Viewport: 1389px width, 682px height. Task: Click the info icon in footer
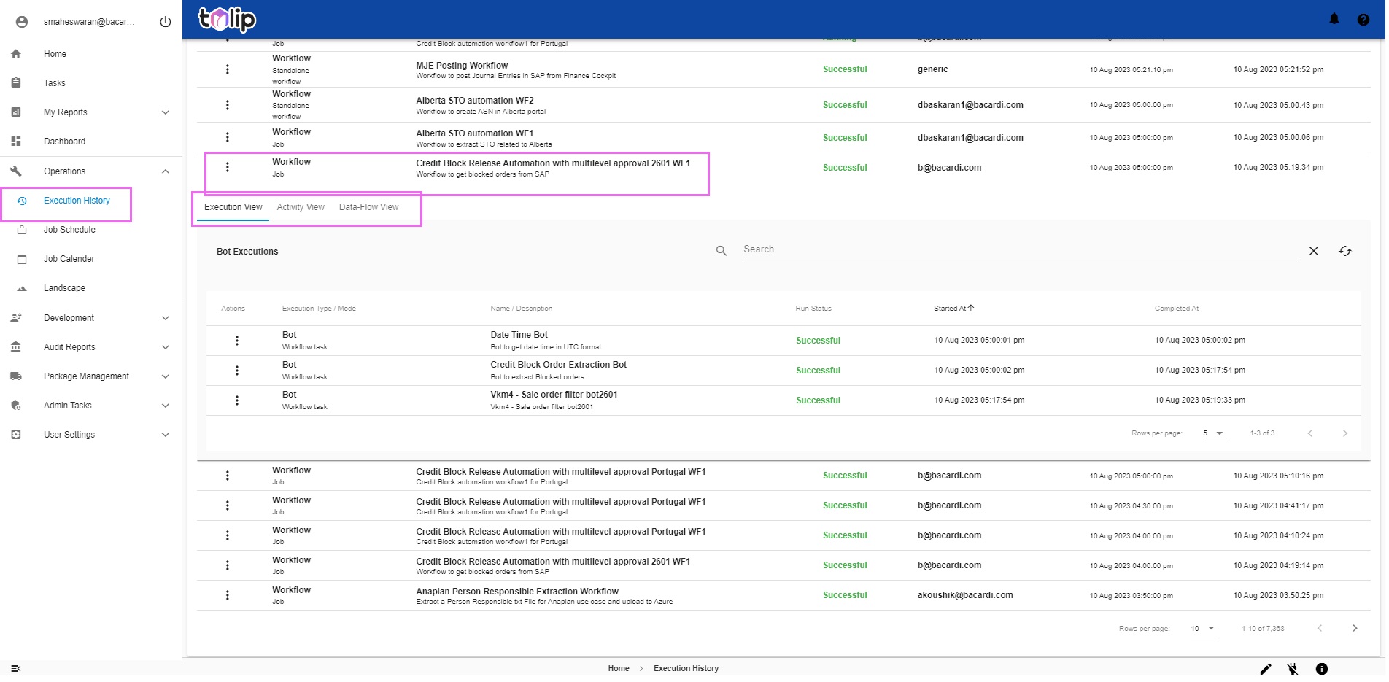click(1322, 669)
